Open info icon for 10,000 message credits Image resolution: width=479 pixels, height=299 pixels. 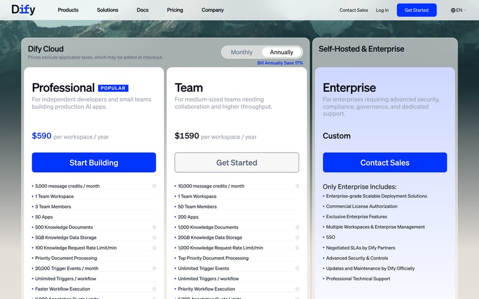pos(297,186)
